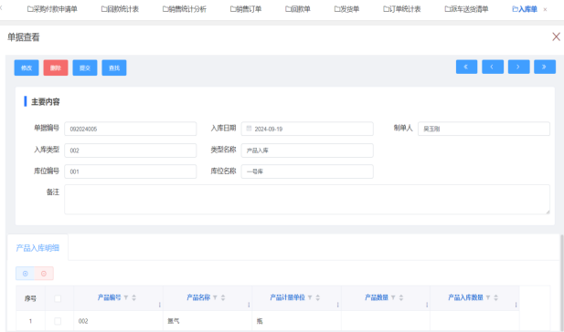Open filter for 产品数量 column

point(393,297)
